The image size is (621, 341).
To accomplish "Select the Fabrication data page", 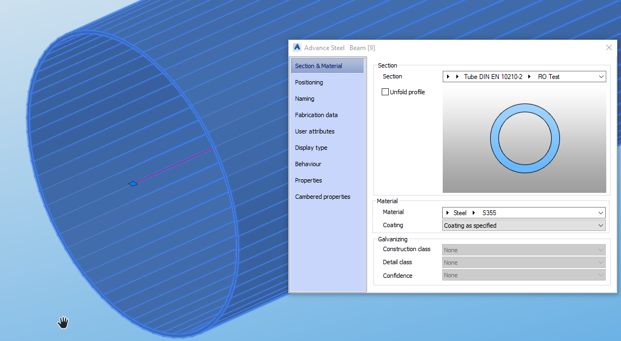I will [x=315, y=115].
